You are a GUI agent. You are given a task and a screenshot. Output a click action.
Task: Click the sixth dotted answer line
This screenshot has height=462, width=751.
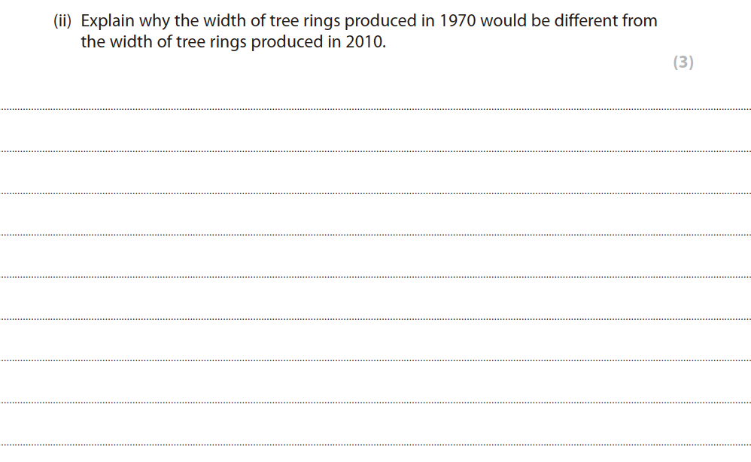[375, 318]
